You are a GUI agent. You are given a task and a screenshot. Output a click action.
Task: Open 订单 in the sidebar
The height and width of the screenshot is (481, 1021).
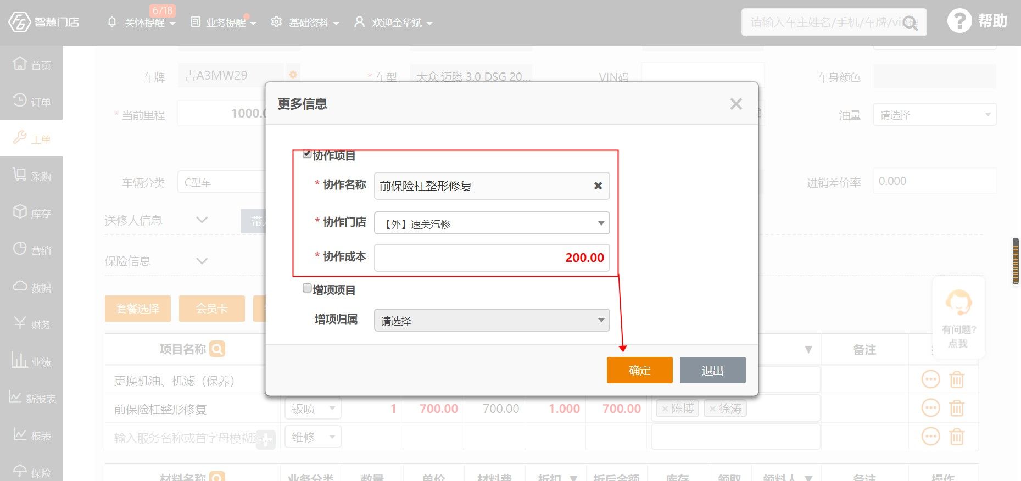click(x=31, y=101)
